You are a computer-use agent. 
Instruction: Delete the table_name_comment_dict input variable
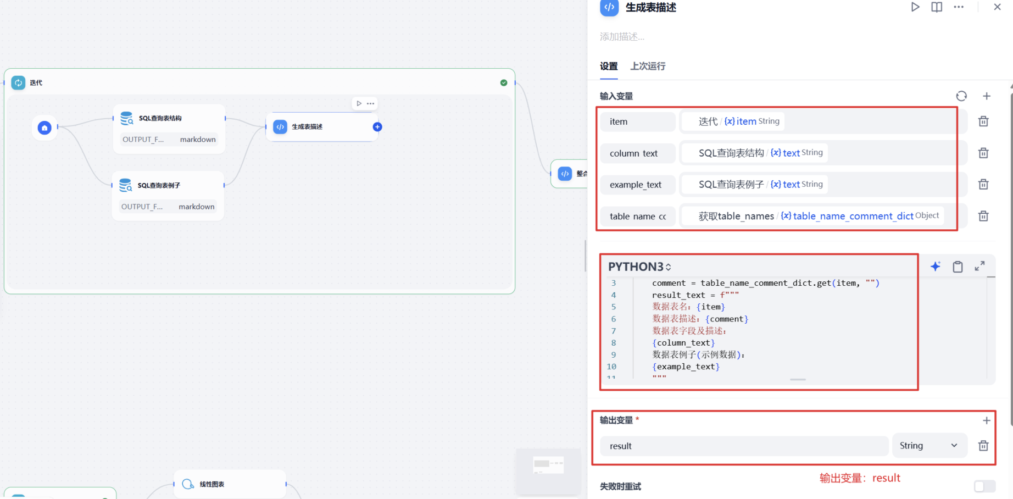click(983, 216)
